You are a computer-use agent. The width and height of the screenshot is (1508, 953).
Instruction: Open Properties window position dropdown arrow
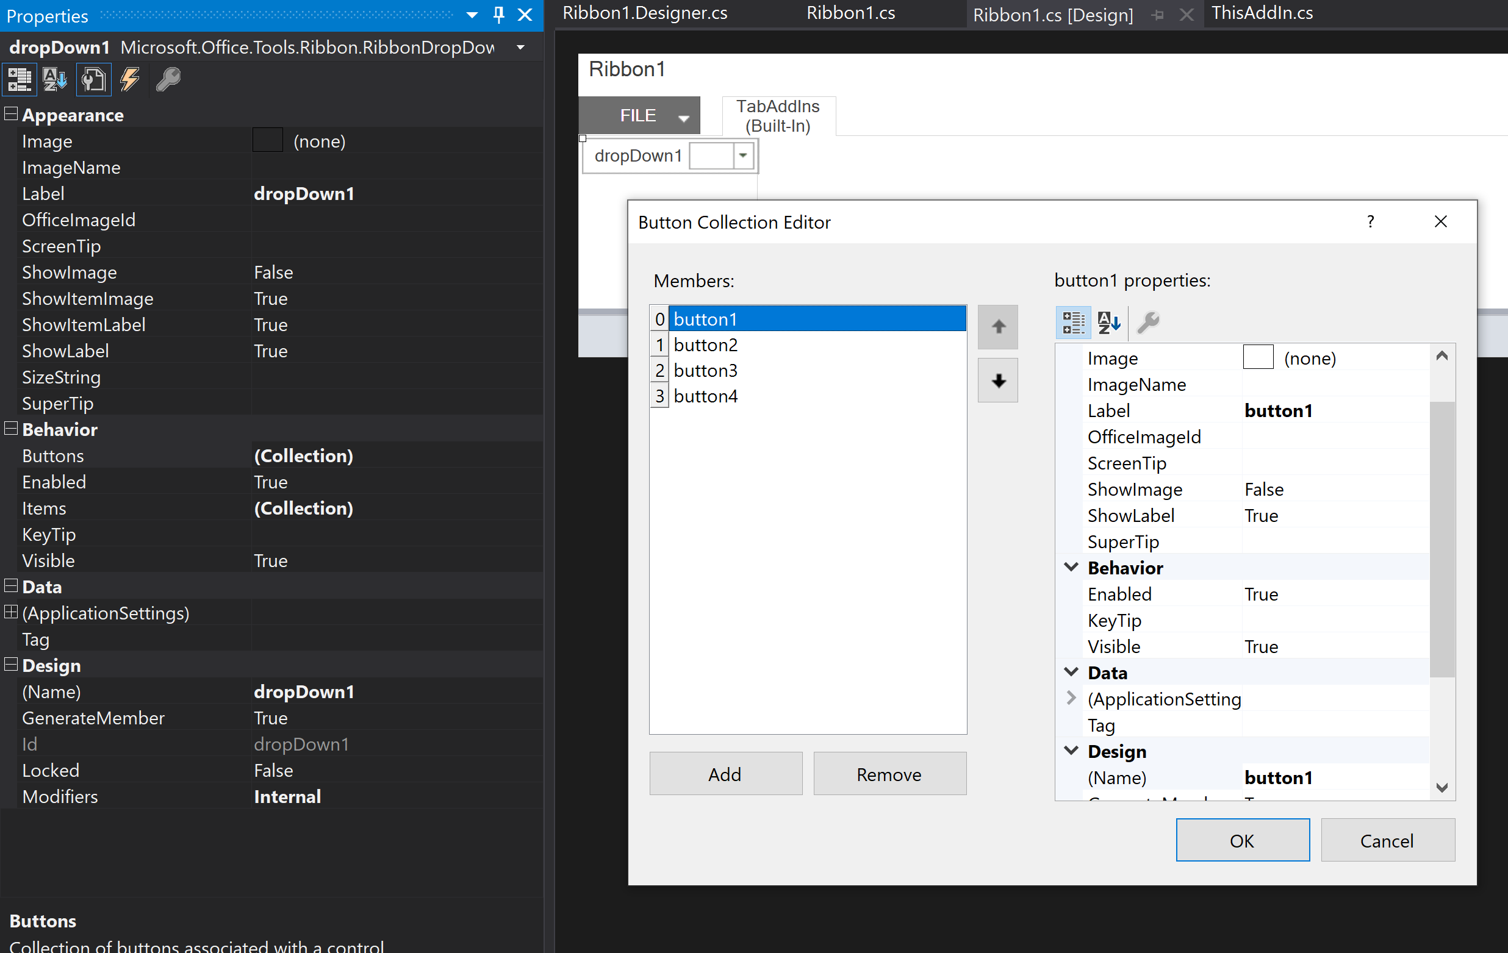click(x=472, y=15)
